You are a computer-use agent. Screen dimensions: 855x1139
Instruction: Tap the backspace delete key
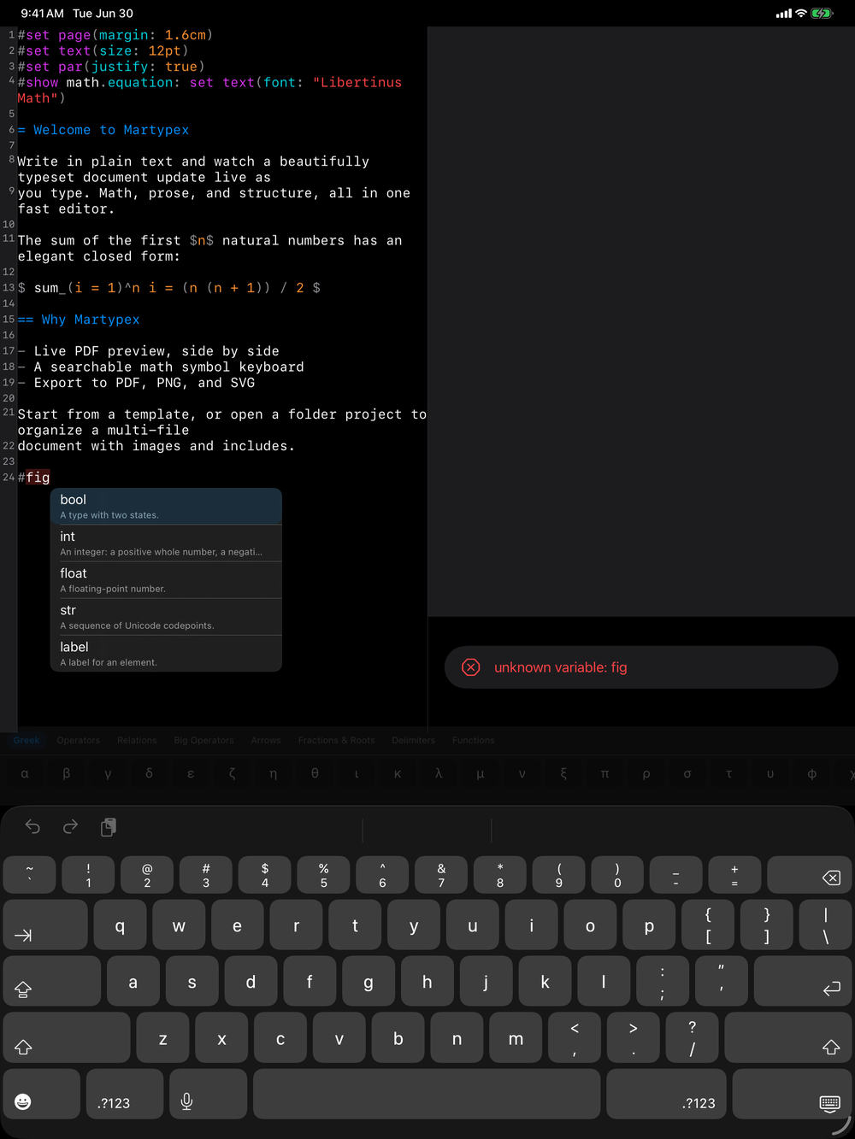tap(809, 876)
